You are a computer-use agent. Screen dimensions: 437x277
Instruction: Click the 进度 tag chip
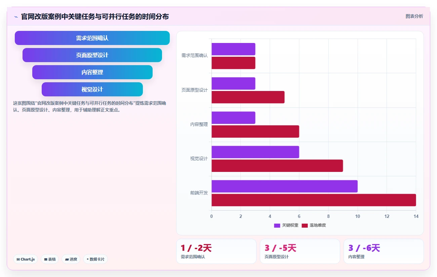[x=71, y=259]
